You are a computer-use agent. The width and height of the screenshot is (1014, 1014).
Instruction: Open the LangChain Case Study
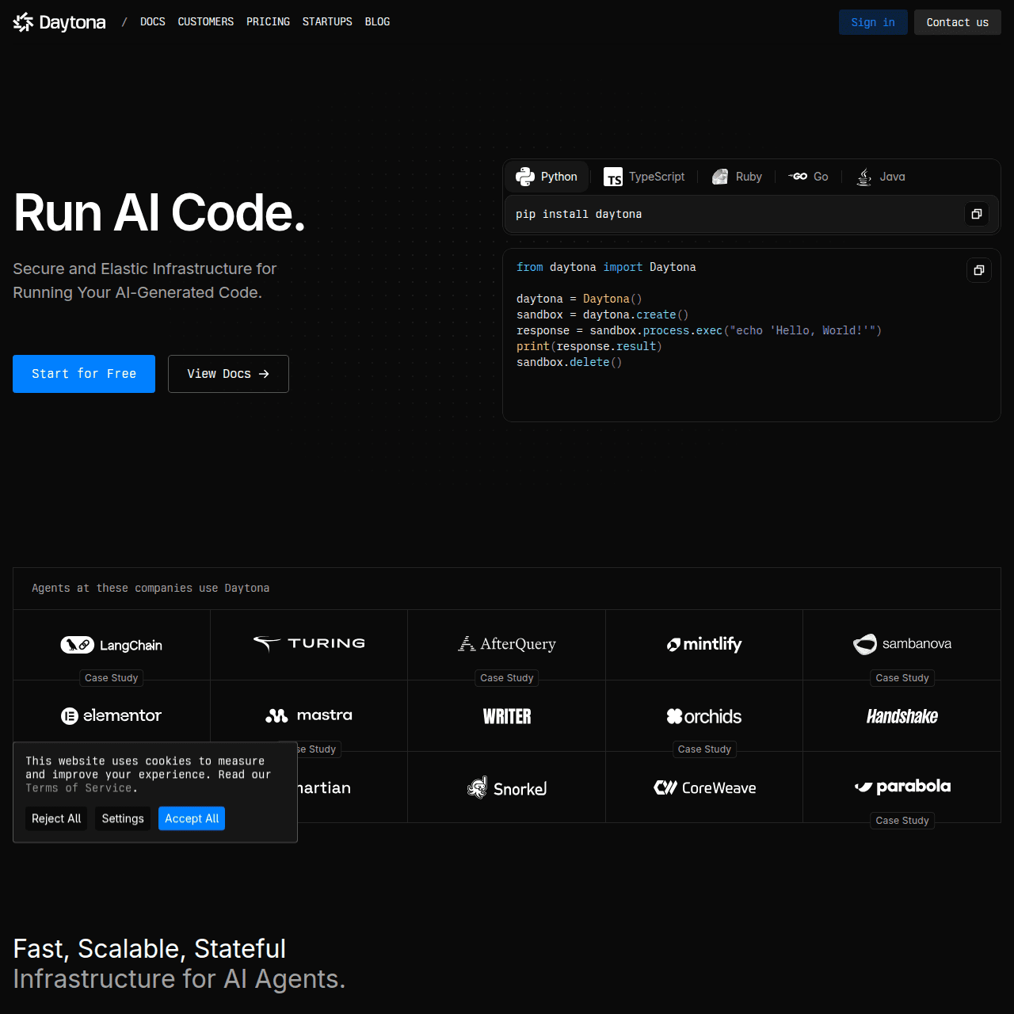click(x=112, y=678)
